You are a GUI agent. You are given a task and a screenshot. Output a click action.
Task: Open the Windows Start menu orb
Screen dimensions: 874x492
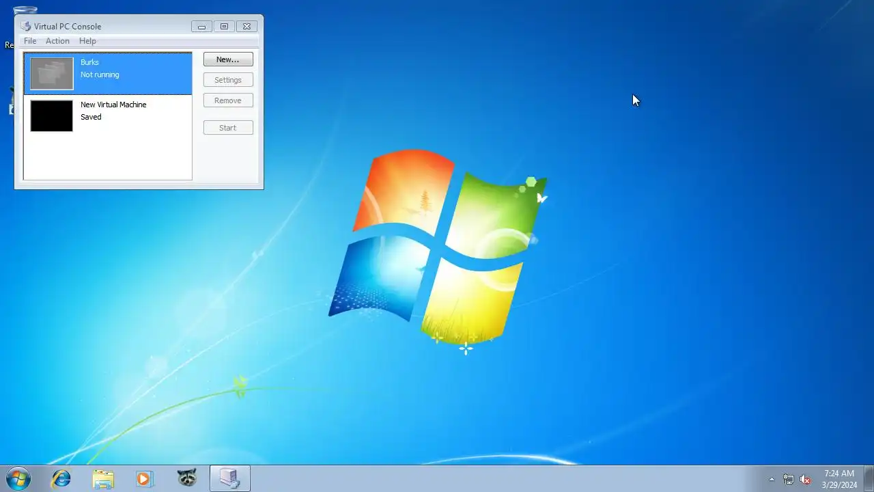point(18,478)
